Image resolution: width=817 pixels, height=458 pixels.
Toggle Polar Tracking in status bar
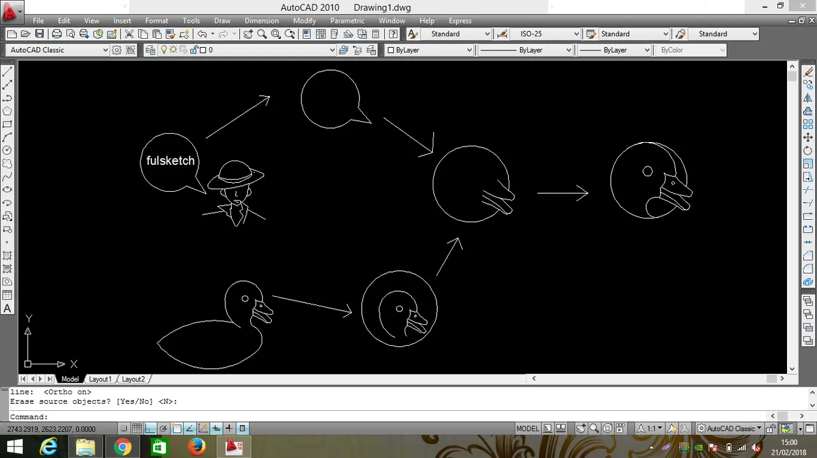[163, 429]
